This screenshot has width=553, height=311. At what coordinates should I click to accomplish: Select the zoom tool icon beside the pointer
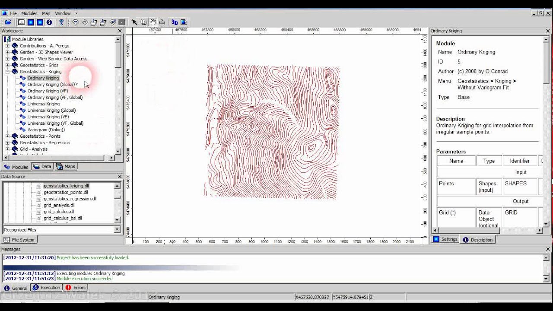click(x=144, y=22)
